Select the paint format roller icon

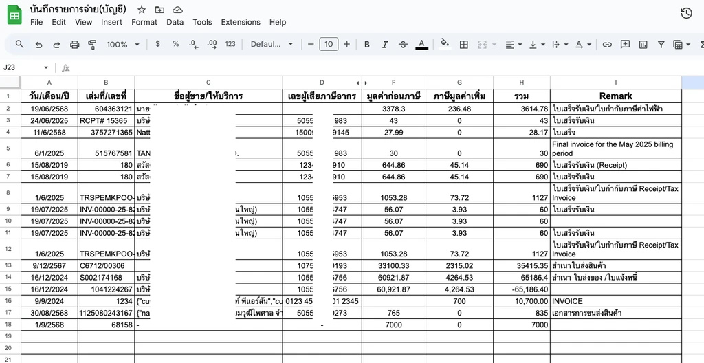93,44
